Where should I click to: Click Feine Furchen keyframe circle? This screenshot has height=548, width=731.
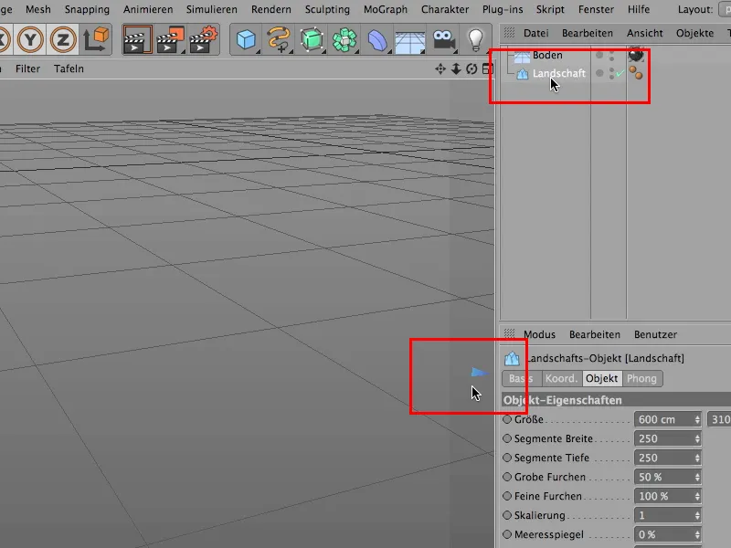pyautogui.click(x=507, y=496)
